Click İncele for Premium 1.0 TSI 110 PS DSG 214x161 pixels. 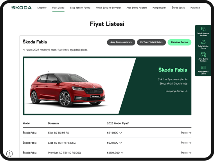point(186,153)
